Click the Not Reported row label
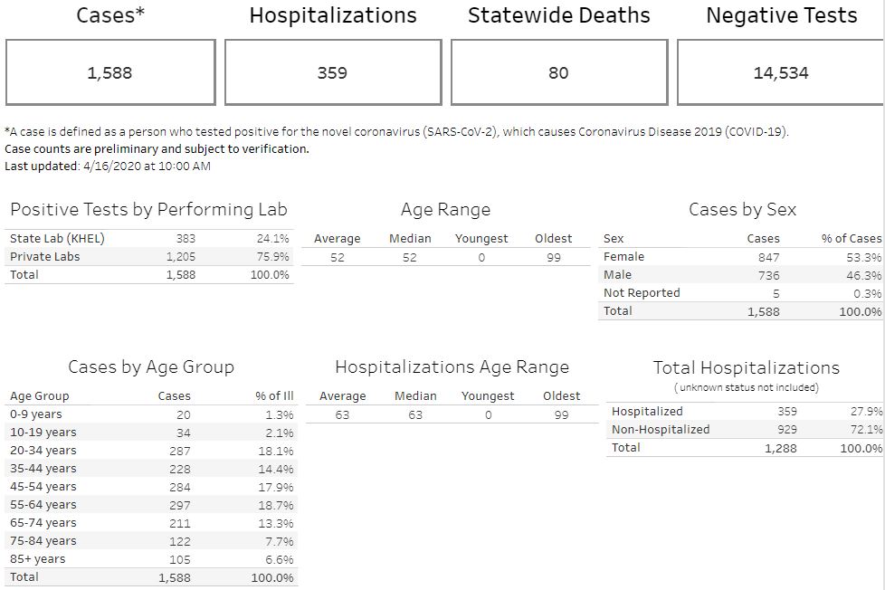This screenshot has width=885, height=590. (642, 293)
